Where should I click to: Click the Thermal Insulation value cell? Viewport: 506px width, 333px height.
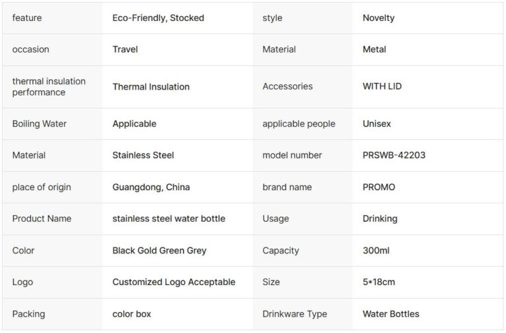click(151, 87)
